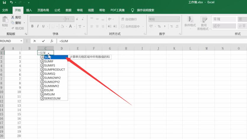Select SERIESSUM from autocomplete list
Viewport: 247px width, 139px height.
(x=54, y=99)
